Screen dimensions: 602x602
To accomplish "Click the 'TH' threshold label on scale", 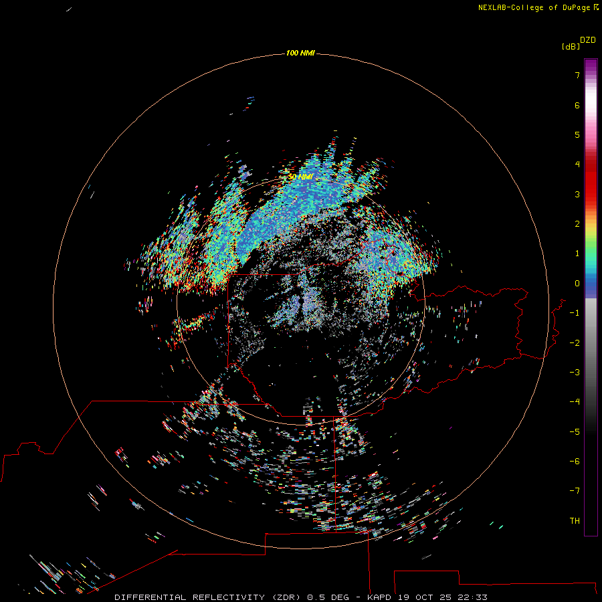I will coord(575,521).
